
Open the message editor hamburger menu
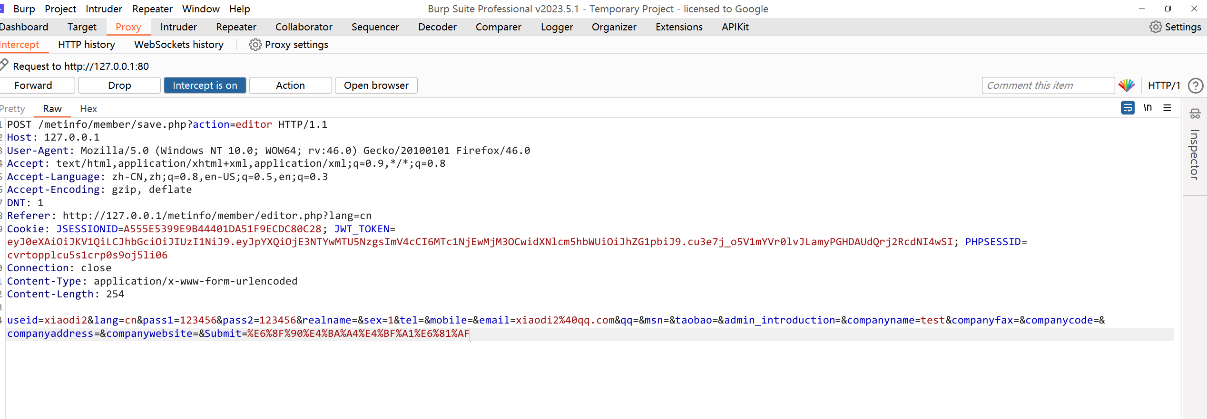tap(1168, 108)
